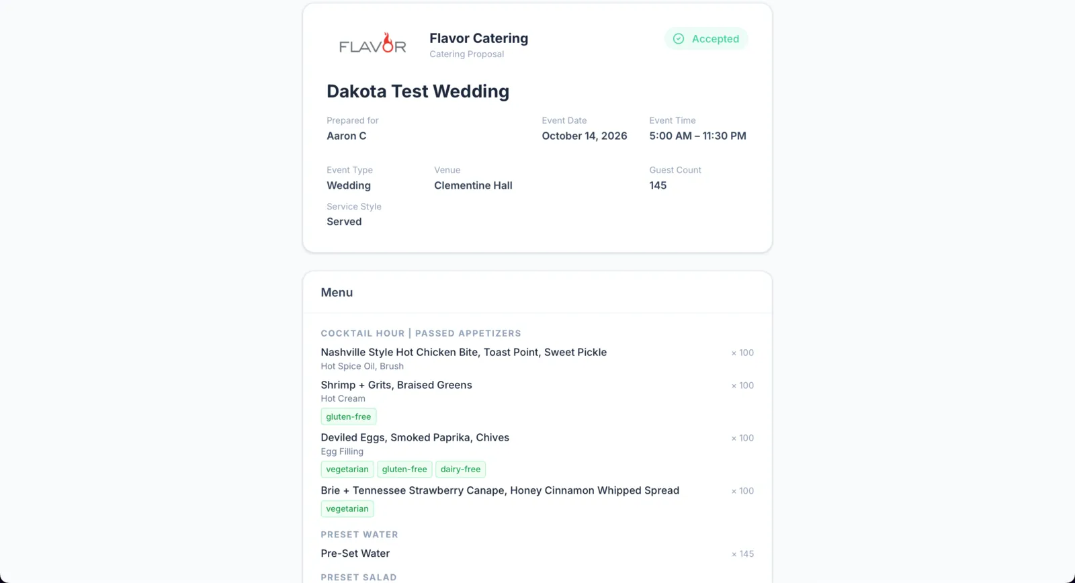Viewport: 1075px width, 583px height.
Task: Click the Clementine Hall venue name
Action: tap(473, 185)
